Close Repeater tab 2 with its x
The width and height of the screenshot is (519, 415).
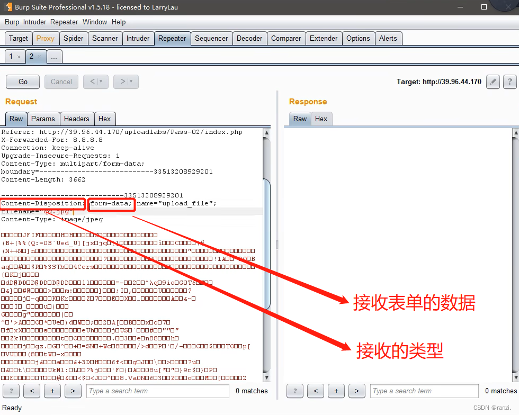(39, 57)
